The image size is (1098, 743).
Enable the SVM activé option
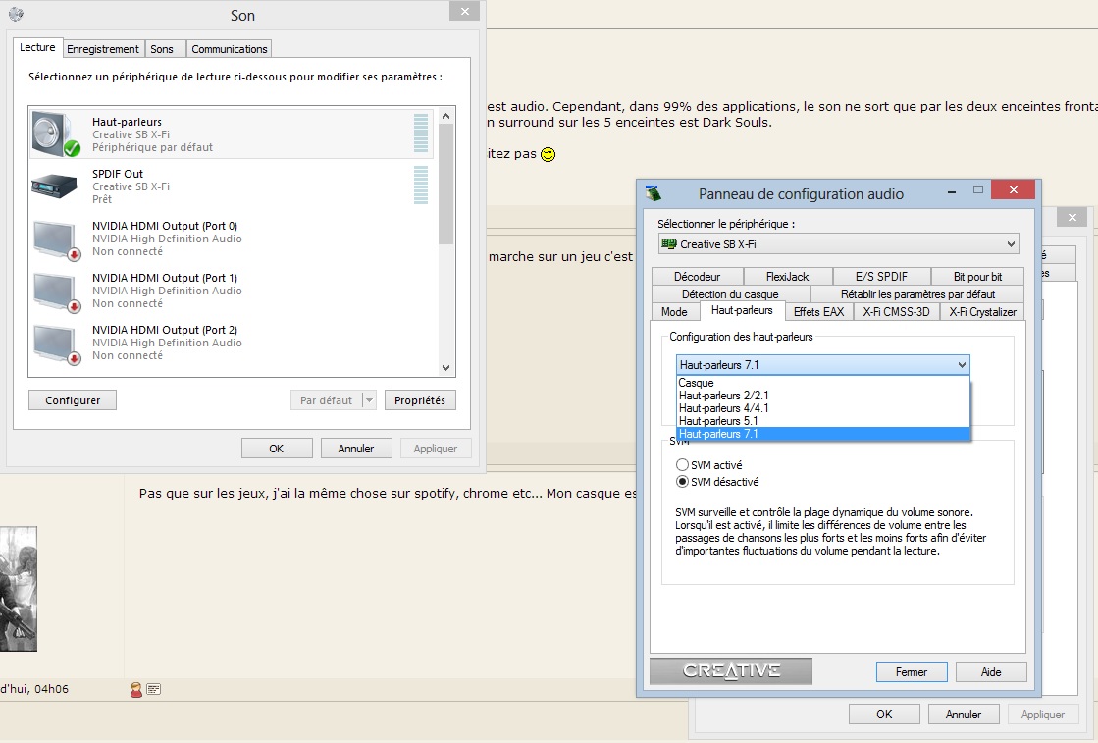(x=682, y=465)
